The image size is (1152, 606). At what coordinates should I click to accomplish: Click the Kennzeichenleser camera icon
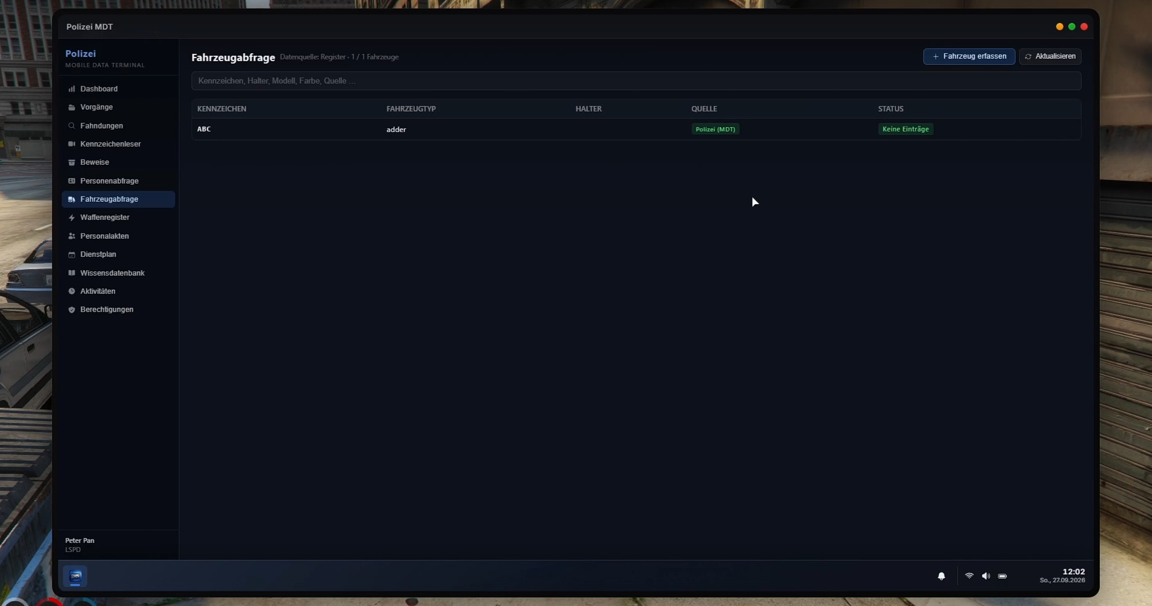72,144
